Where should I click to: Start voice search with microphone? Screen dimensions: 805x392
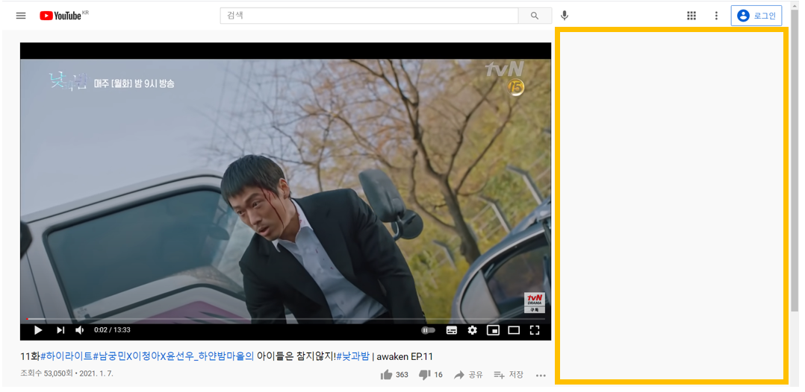click(x=565, y=16)
